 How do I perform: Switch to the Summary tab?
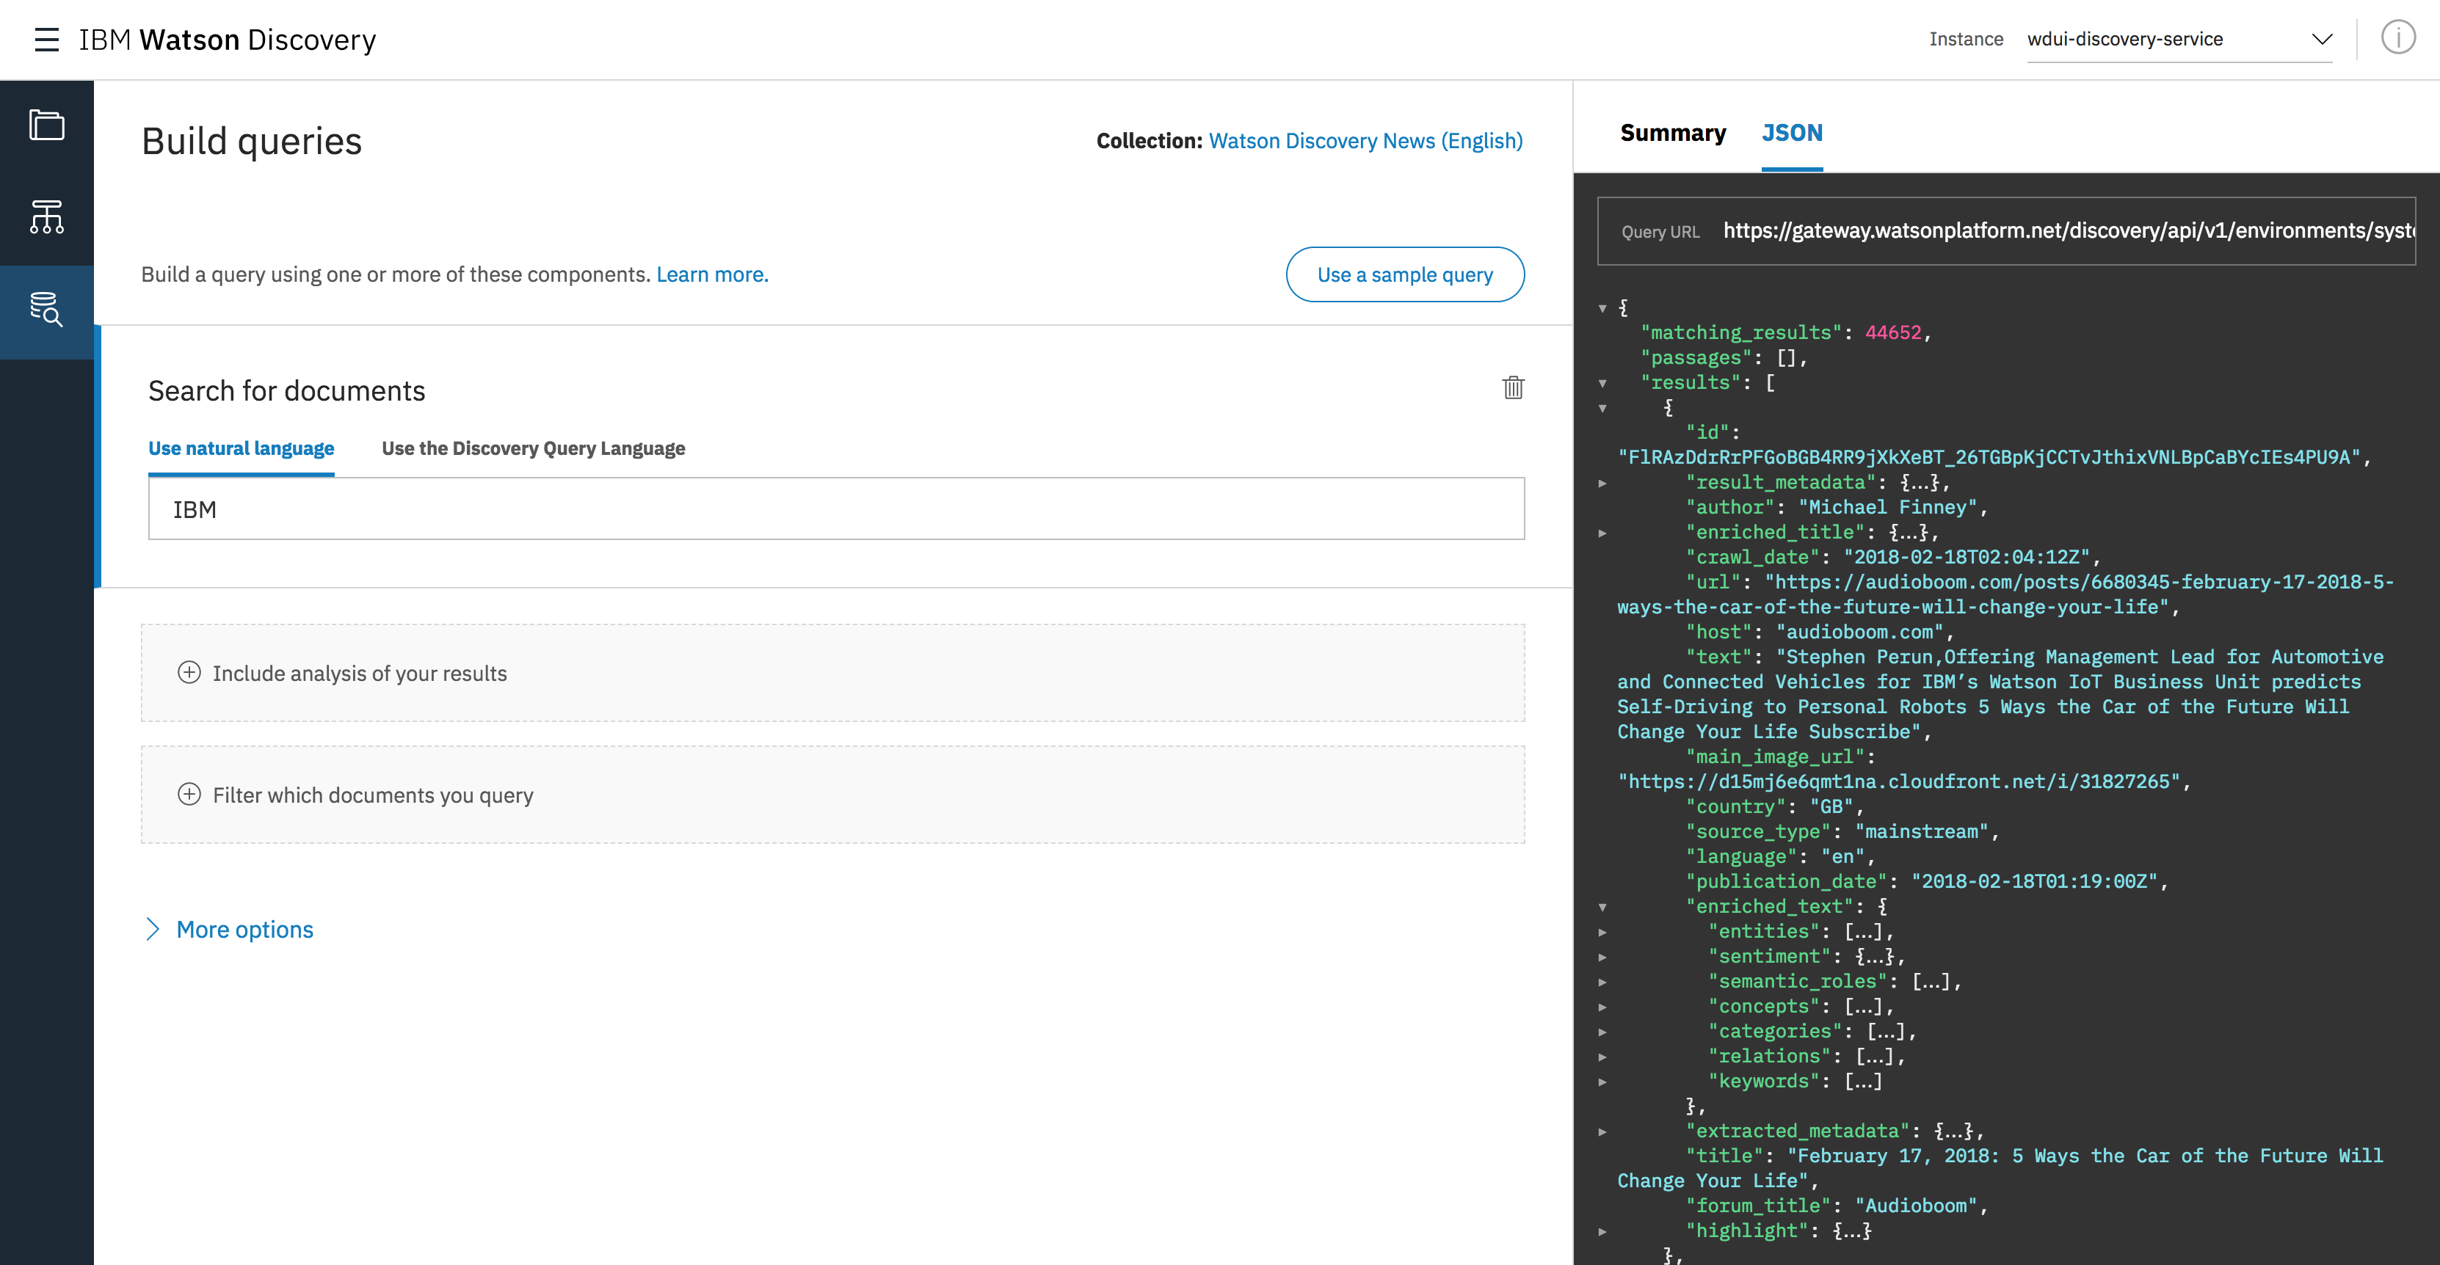point(1672,133)
